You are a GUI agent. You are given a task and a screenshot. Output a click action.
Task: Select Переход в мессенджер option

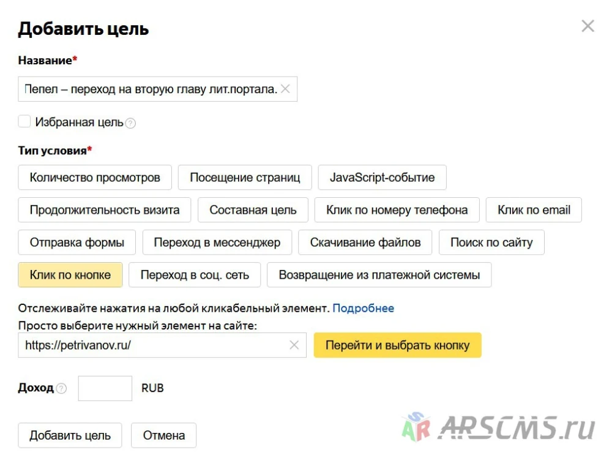coord(217,242)
